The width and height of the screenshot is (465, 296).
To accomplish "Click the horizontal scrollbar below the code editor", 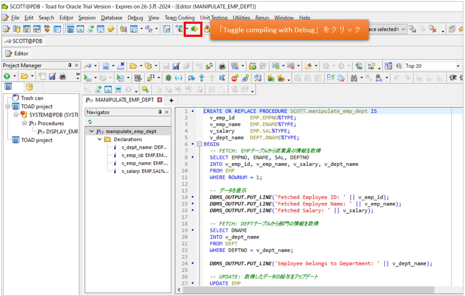I will (297, 290).
